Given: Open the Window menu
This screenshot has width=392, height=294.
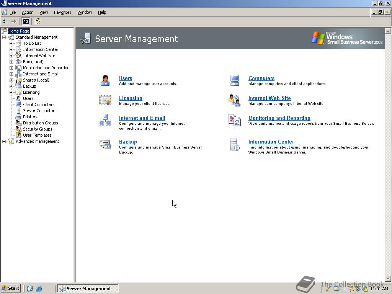Looking at the screenshot, I should coord(85,12).
